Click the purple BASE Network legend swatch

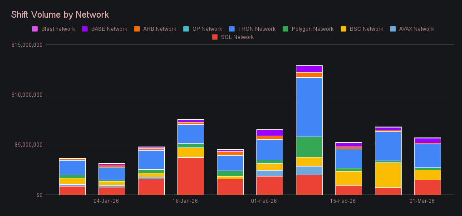(84, 29)
